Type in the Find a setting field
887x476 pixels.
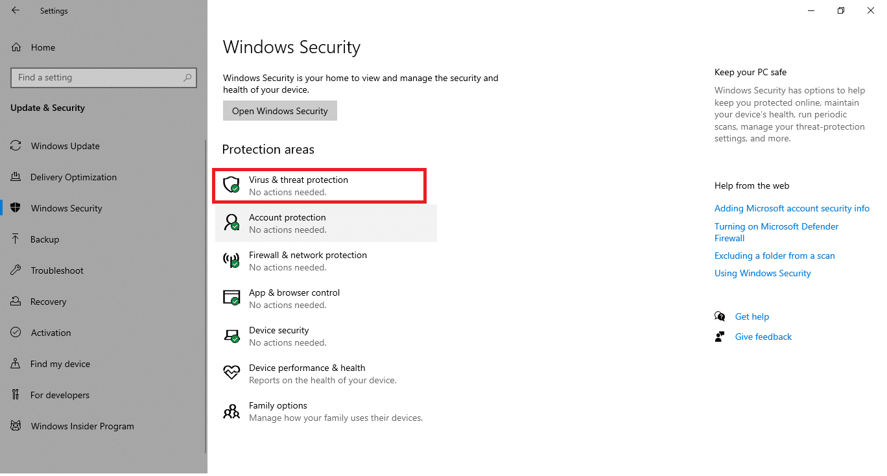[97, 78]
